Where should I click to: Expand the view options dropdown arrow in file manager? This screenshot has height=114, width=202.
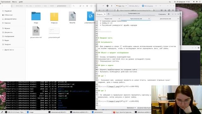click(x=83, y=6)
